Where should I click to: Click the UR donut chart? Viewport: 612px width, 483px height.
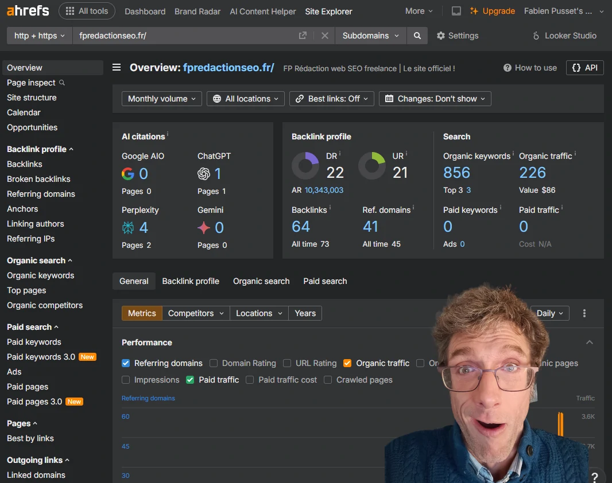pyautogui.click(x=372, y=166)
